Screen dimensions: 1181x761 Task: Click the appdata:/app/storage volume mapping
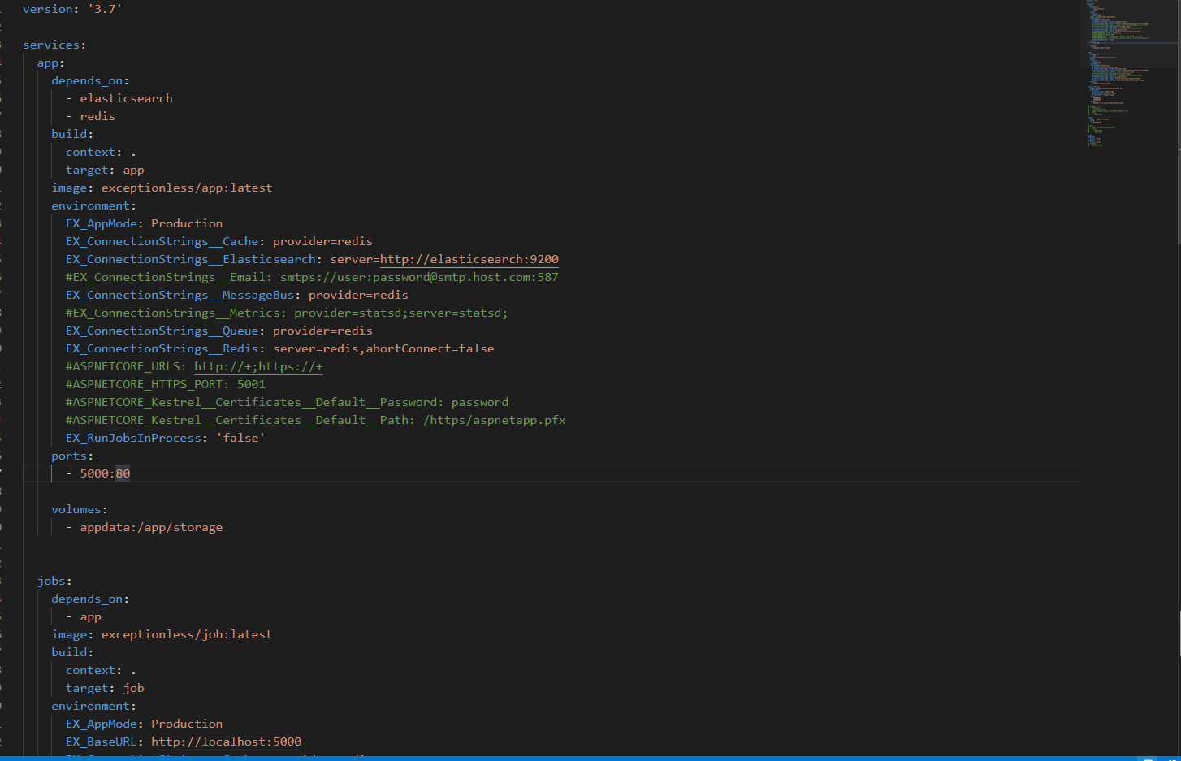tap(150, 526)
